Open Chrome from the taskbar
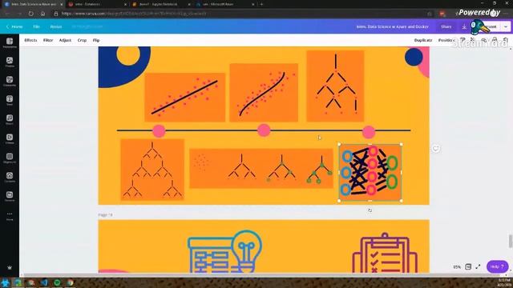 (70, 282)
